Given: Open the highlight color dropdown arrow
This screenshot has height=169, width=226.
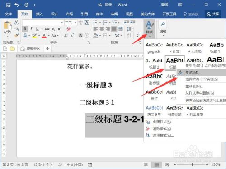Looking at the screenshot, I should coord(39,36).
